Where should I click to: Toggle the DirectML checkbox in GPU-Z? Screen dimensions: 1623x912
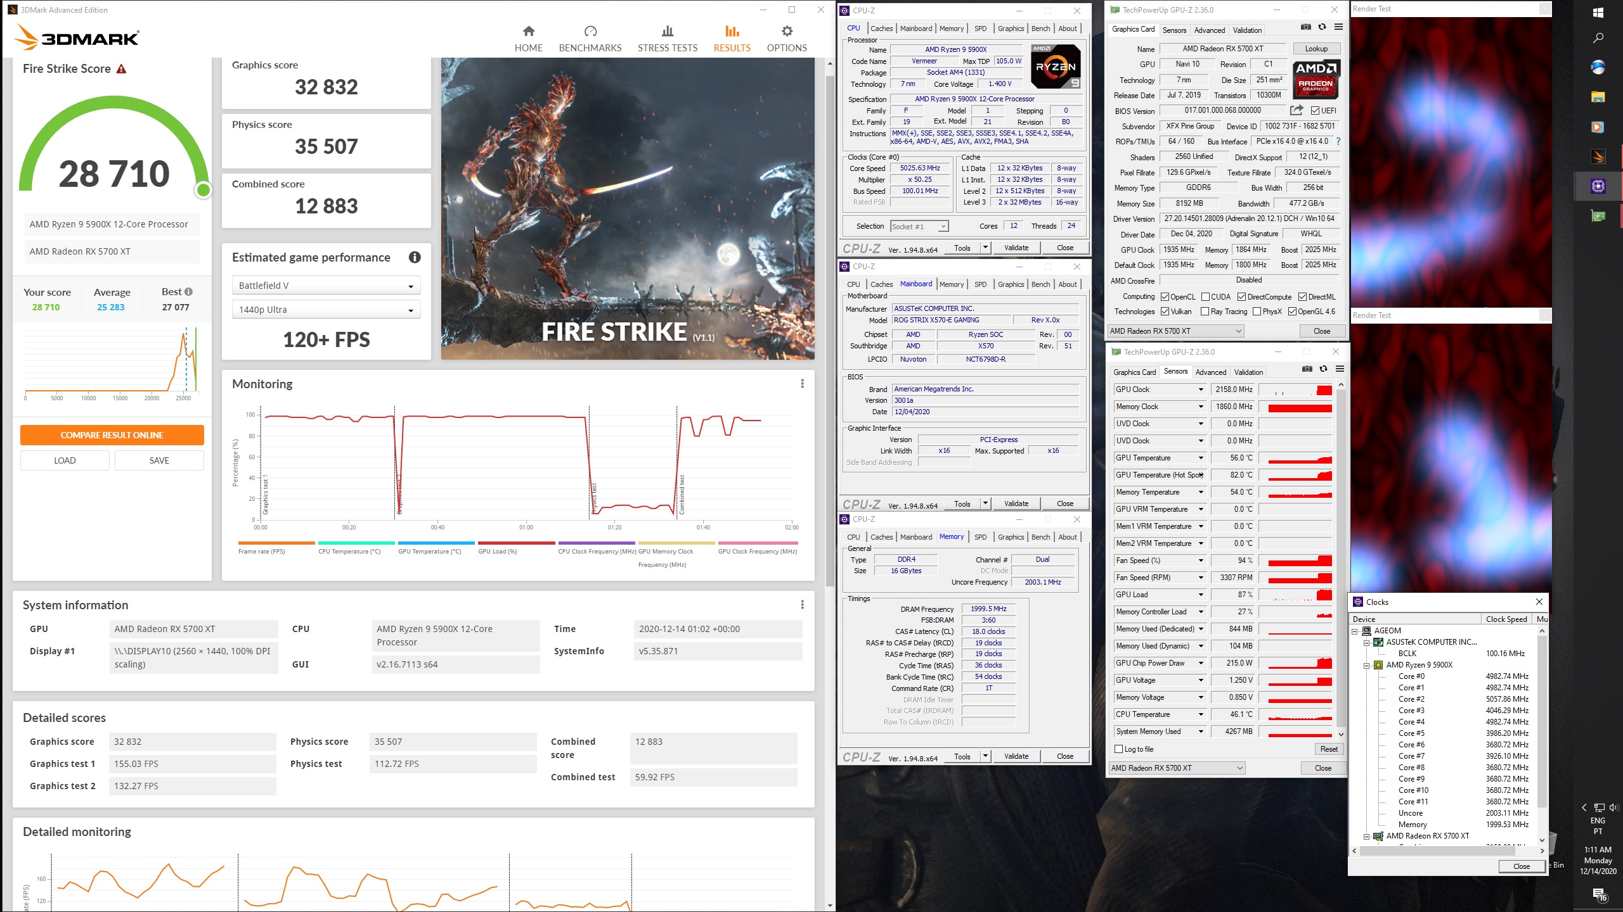1302,297
